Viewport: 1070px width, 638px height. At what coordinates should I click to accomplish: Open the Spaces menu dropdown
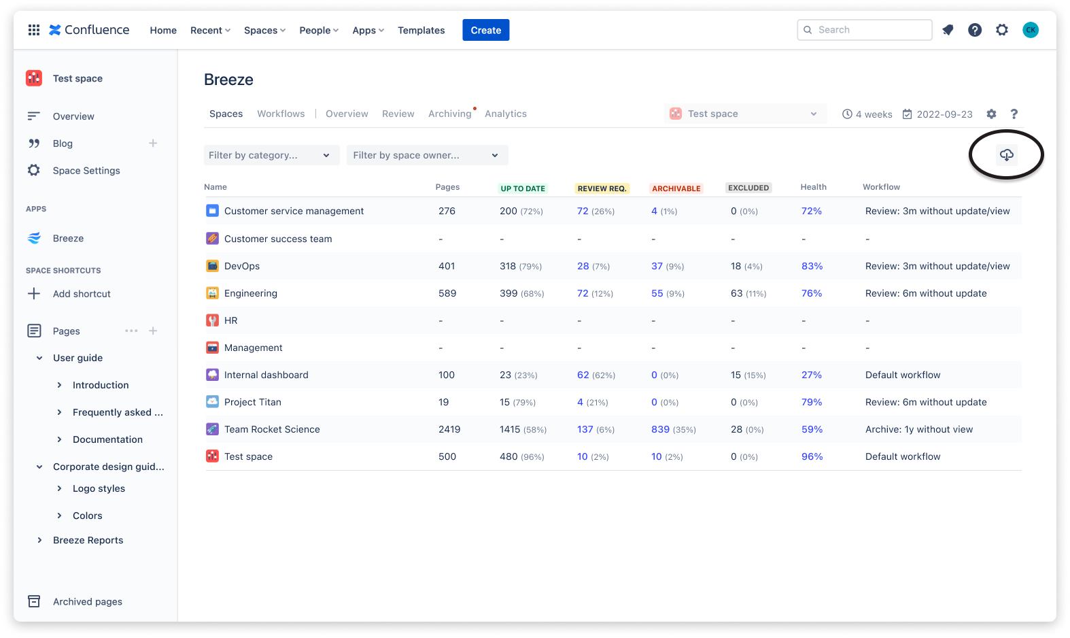[264, 31]
